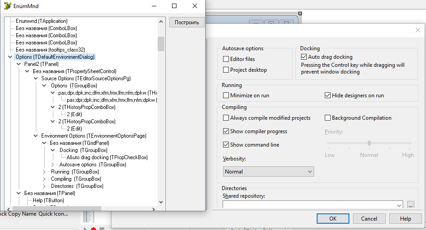The image size is (426, 230).
Task: Collapse the TPropertySheetControl tree node
Action: pyautogui.click(x=27, y=71)
